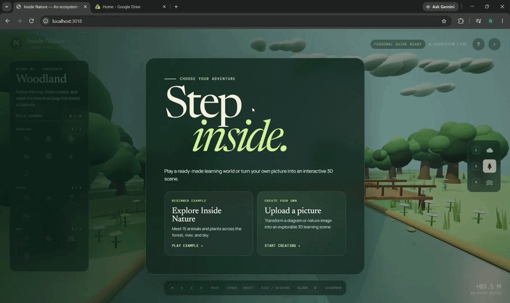Image resolution: width=510 pixels, height=303 pixels.
Task: Choose layer number 3 key badge
Action: pos(476,182)
